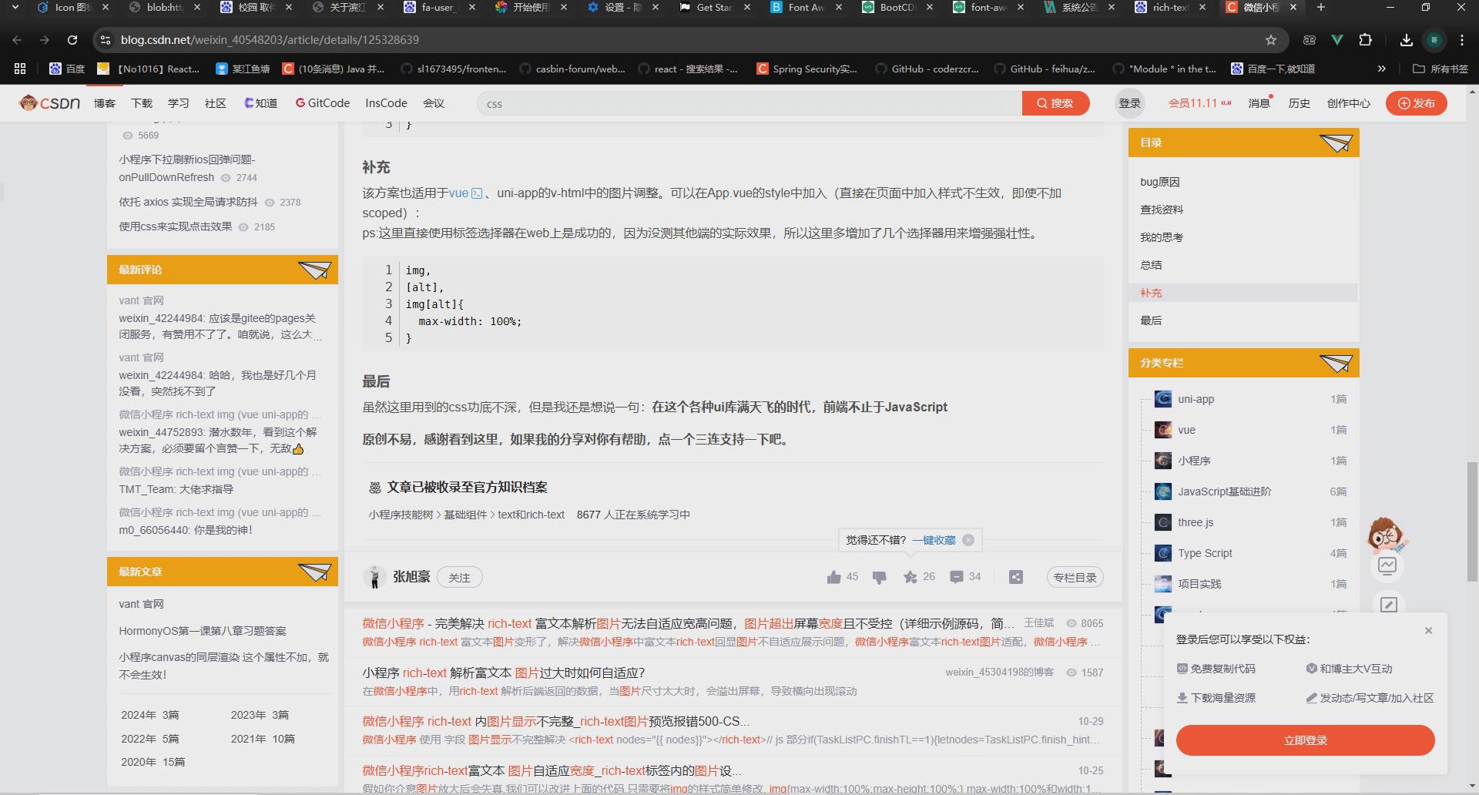Open the Chrome three-dot menu
This screenshot has height=795, width=1479.
pyautogui.click(x=1461, y=39)
